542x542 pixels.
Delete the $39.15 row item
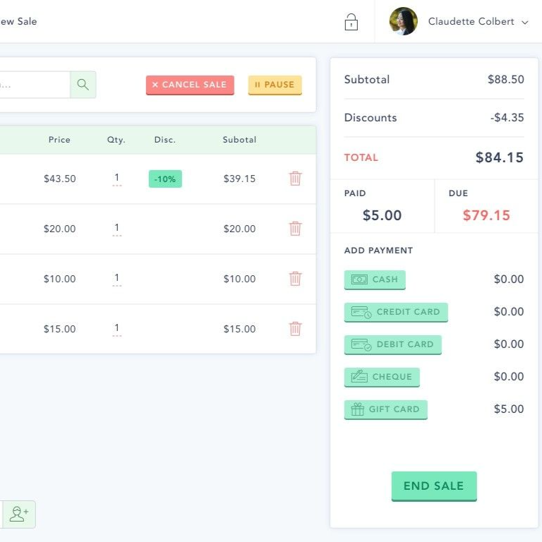pos(295,179)
